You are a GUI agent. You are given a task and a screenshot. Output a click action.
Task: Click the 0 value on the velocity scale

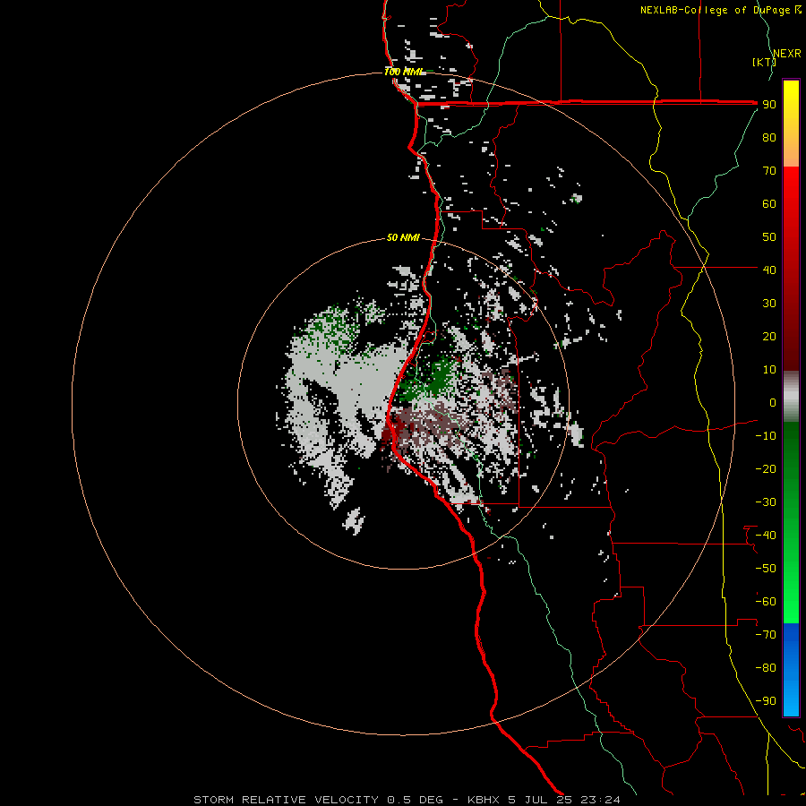[773, 402]
